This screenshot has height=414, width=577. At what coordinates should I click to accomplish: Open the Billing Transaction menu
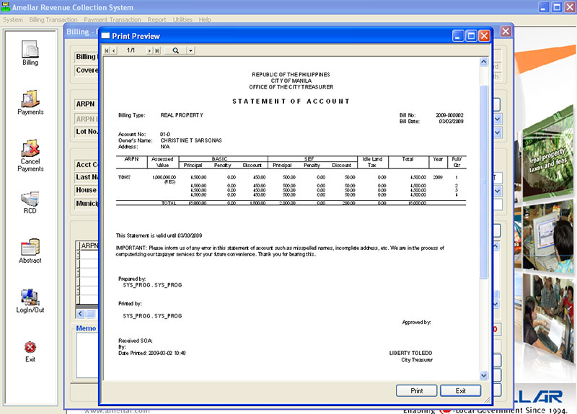tap(53, 19)
